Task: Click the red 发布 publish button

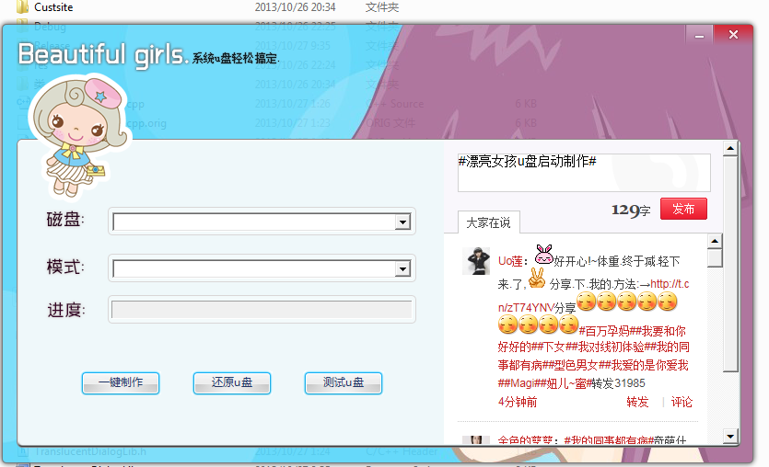Action: [683, 209]
